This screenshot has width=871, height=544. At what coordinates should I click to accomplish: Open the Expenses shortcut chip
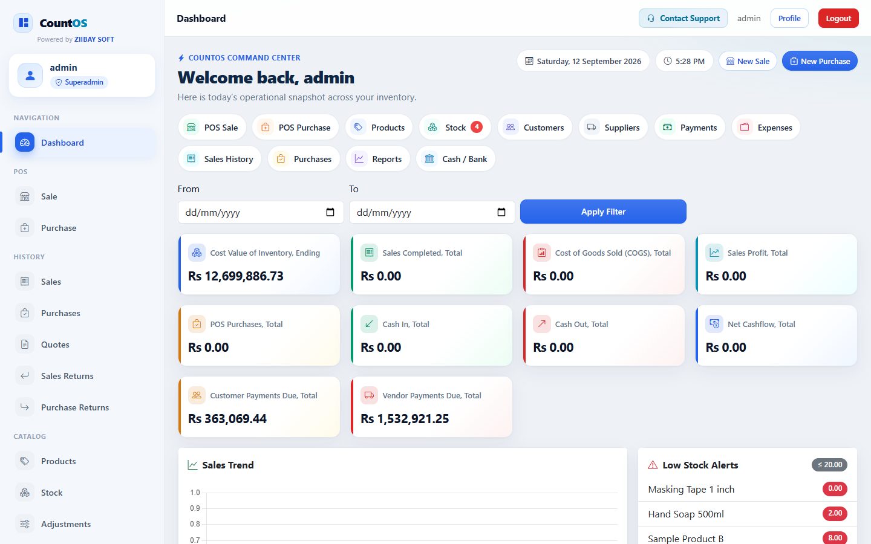766,128
